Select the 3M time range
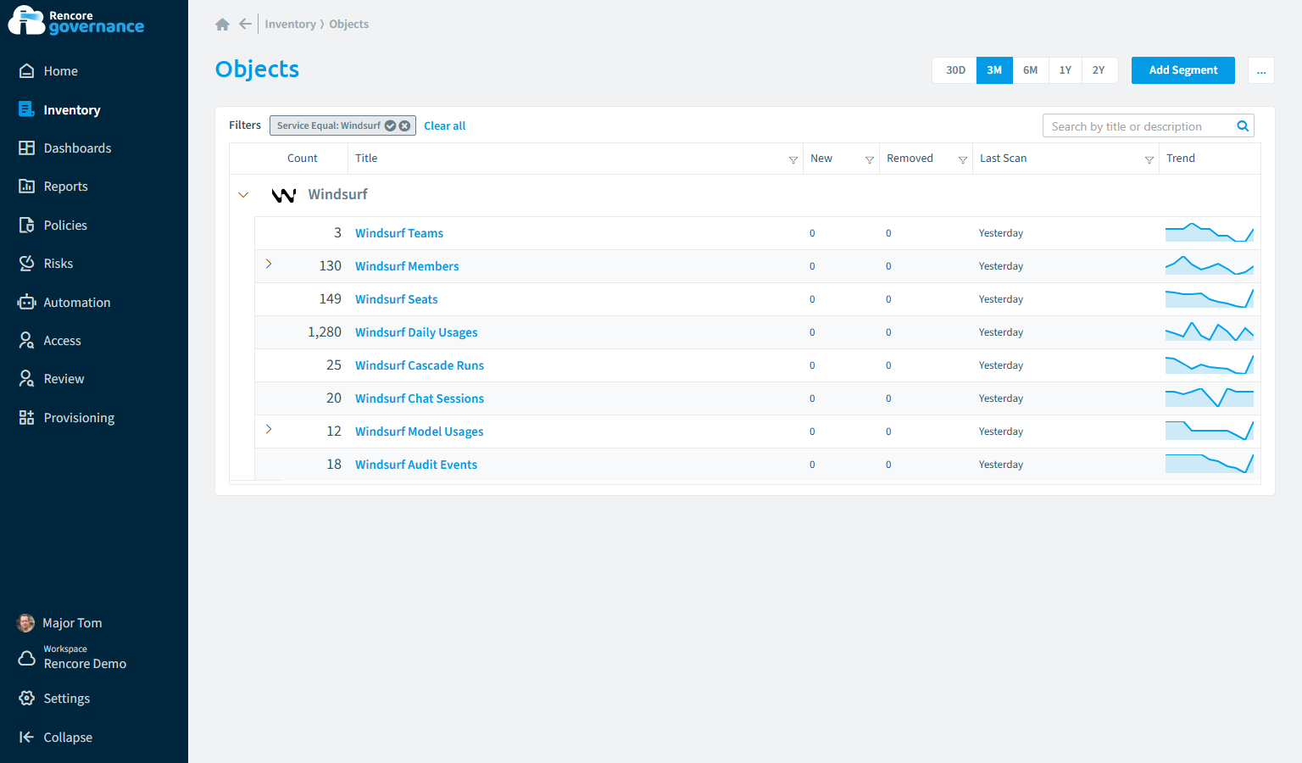The width and height of the screenshot is (1302, 763). (x=994, y=70)
